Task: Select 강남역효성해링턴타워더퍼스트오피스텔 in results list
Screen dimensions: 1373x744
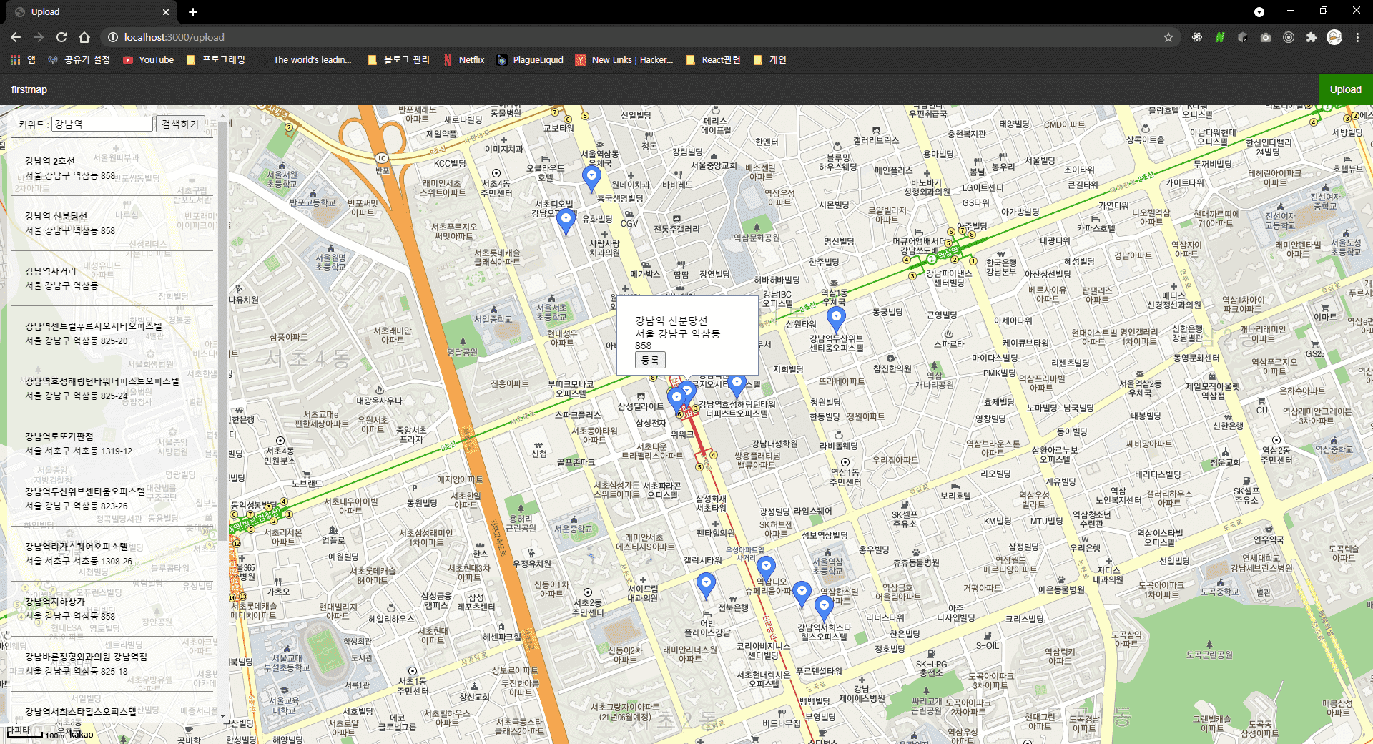Action: (111, 388)
